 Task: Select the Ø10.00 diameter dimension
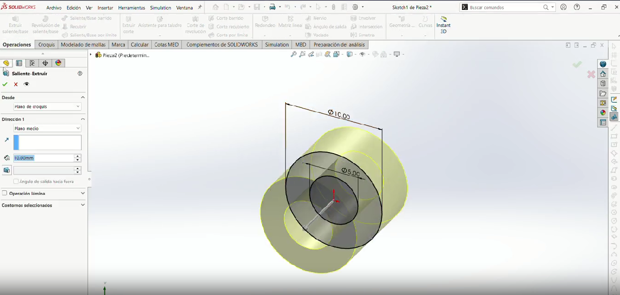click(x=339, y=115)
